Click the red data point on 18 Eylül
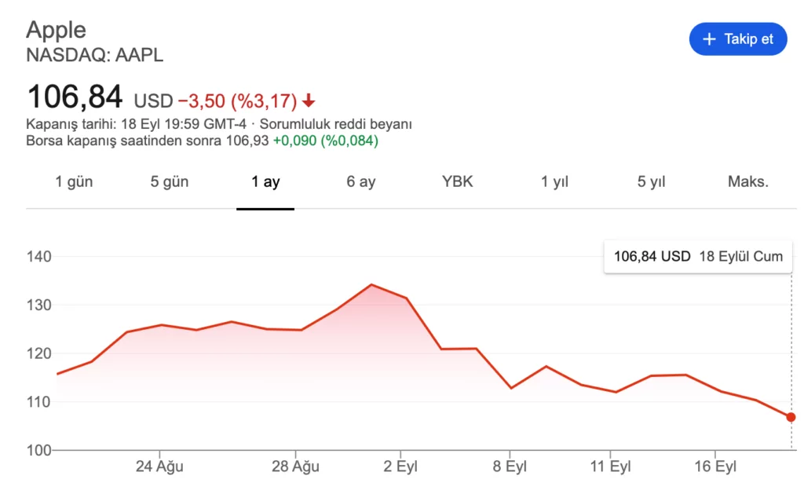804x494 pixels. pyautogui.click(x=791, y=417)
